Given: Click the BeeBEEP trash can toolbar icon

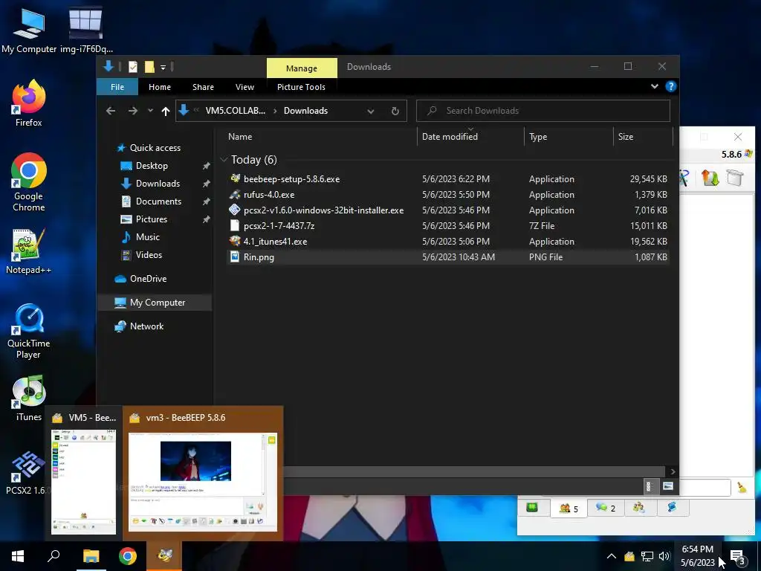Looking at the screenshot, I should click(735, 178).
